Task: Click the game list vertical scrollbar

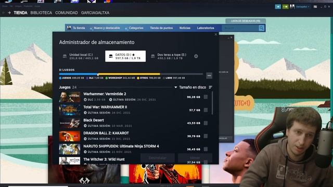Action: tap(212, 103)
